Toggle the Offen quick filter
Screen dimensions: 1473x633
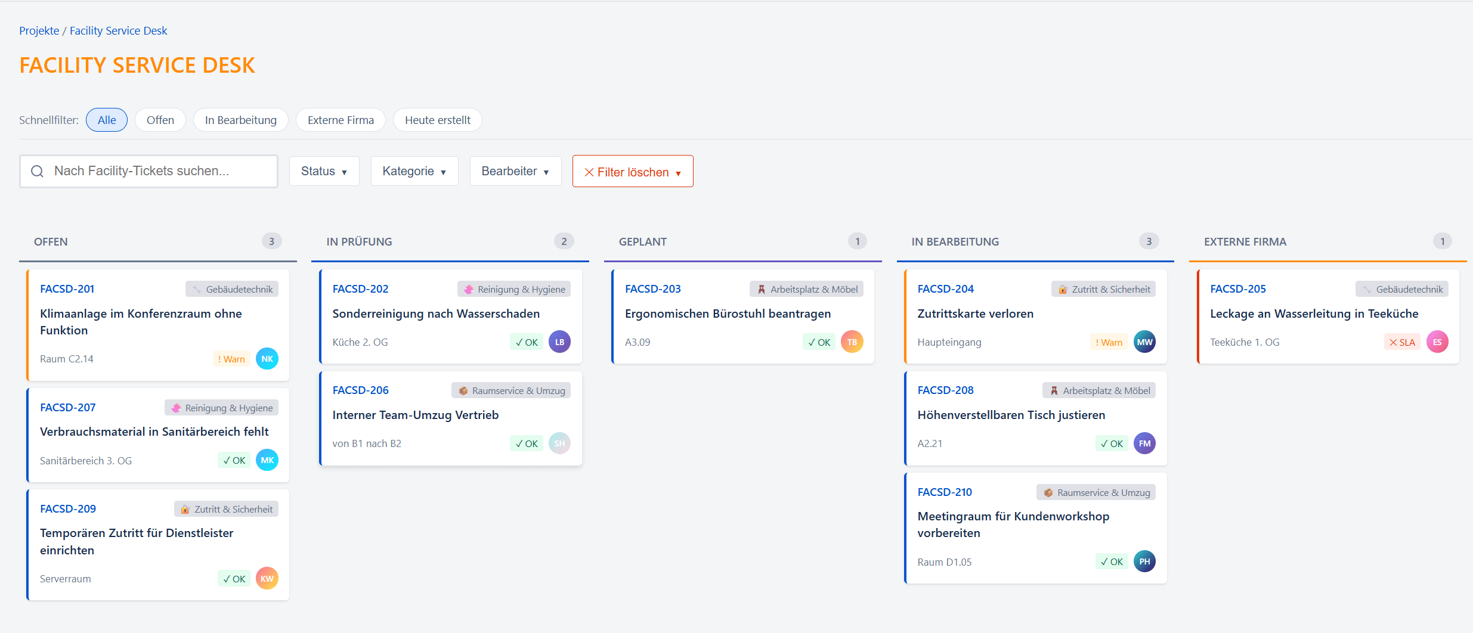click(x=160, y=120)
